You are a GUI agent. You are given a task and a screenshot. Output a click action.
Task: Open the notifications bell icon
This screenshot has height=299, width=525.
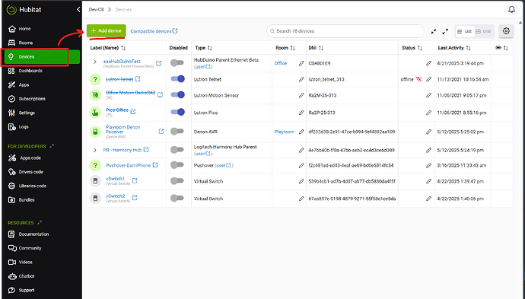click(x=511, y=9)
